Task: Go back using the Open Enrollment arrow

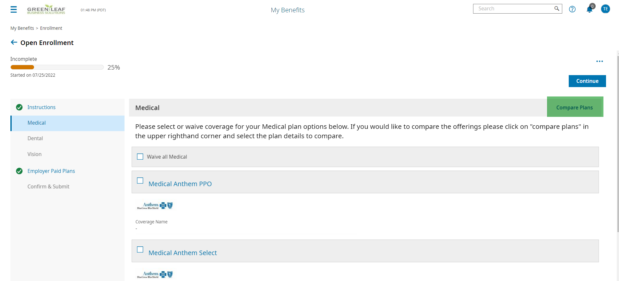Action: pos(14,42)
